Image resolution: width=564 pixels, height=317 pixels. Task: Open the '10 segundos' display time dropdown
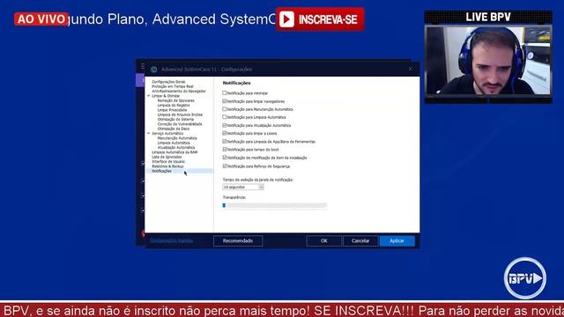pos(243,187)
